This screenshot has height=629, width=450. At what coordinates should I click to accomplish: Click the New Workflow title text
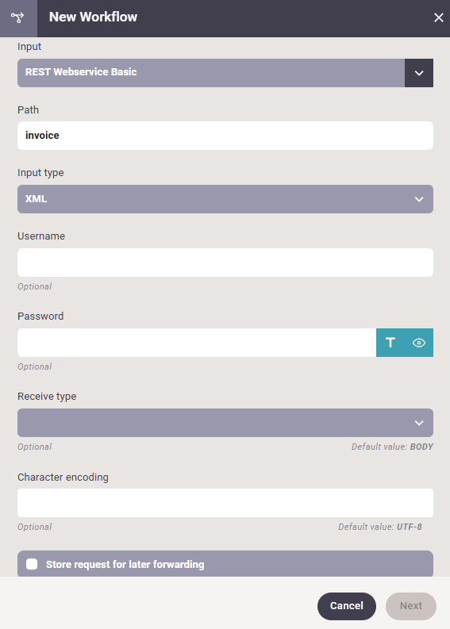[93, 17]
